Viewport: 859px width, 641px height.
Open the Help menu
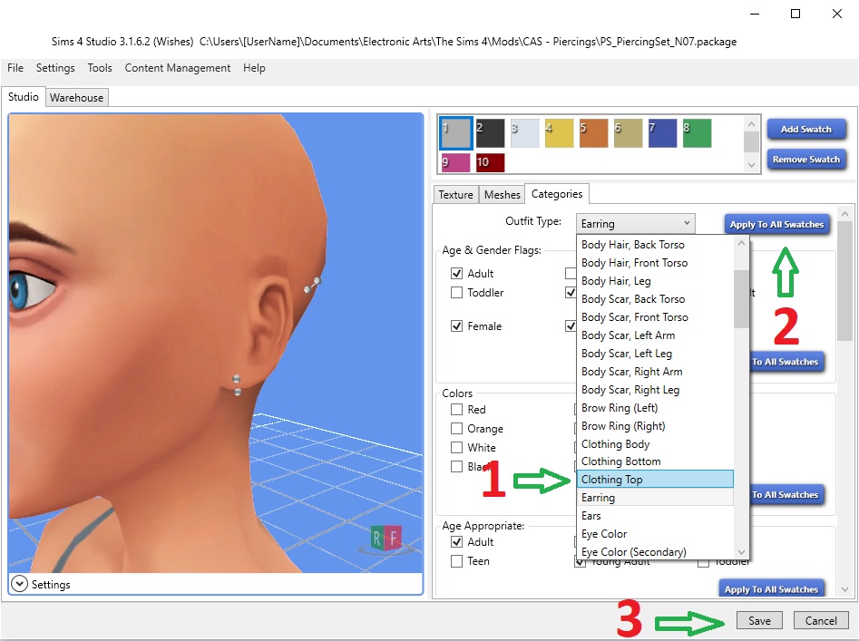(254, 68)
